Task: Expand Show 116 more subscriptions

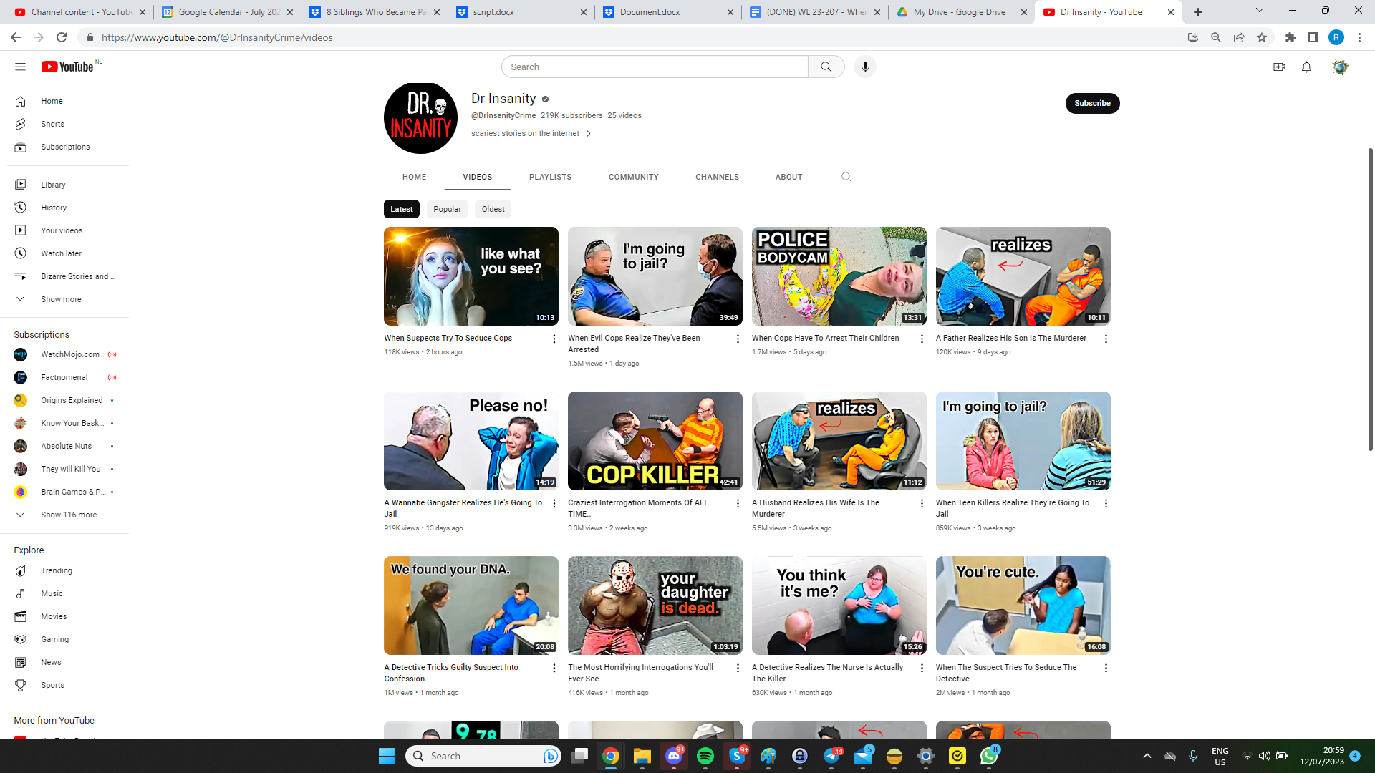Action: tap(68, 515)
